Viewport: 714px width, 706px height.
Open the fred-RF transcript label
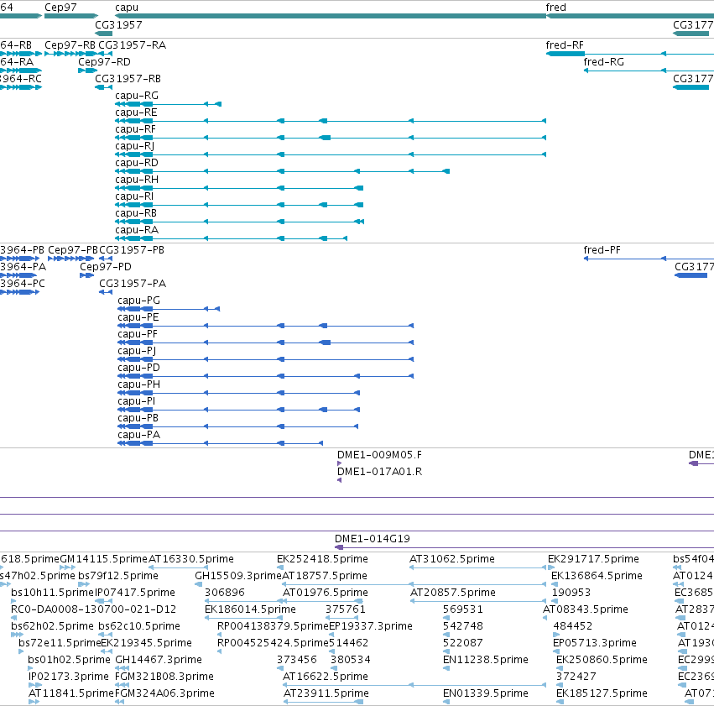point(565,45)
